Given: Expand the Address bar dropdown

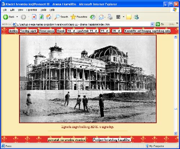Looking at the screenshot, I should point(152,25).
